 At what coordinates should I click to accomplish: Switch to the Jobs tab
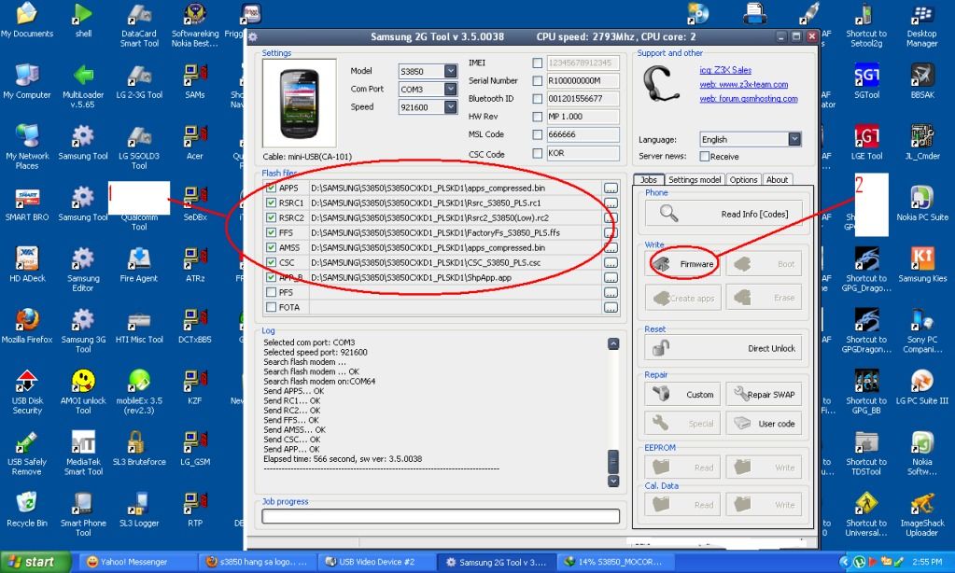648,179
